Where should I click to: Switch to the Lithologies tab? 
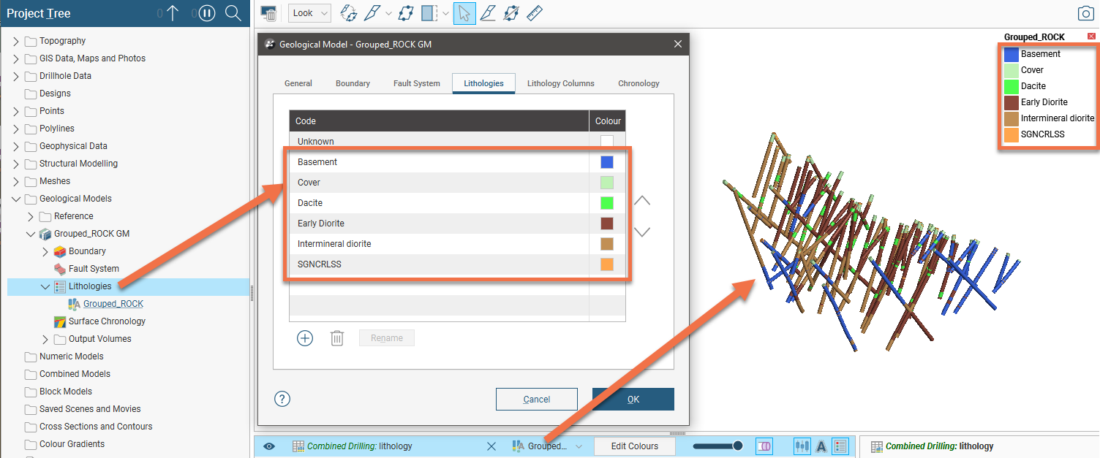(483, 83)
